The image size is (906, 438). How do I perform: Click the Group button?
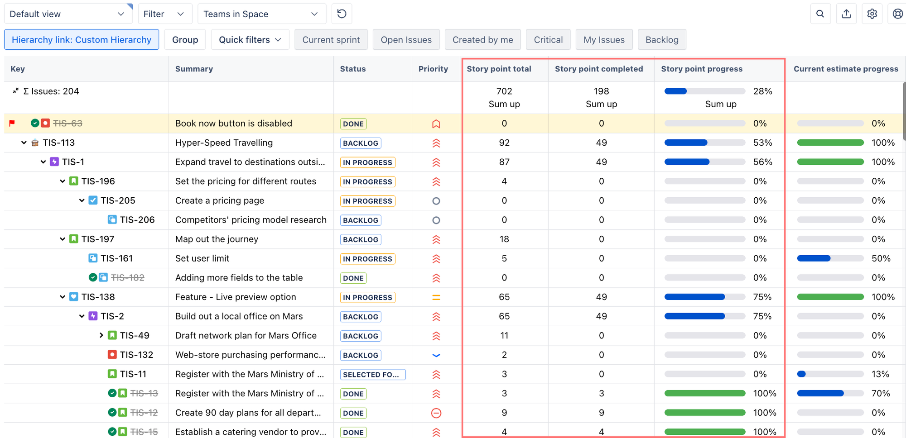tap(185, 39)
